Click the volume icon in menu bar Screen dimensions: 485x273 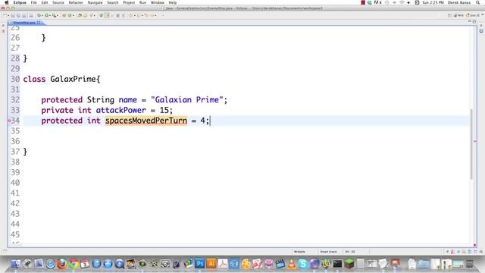point(408,2)
